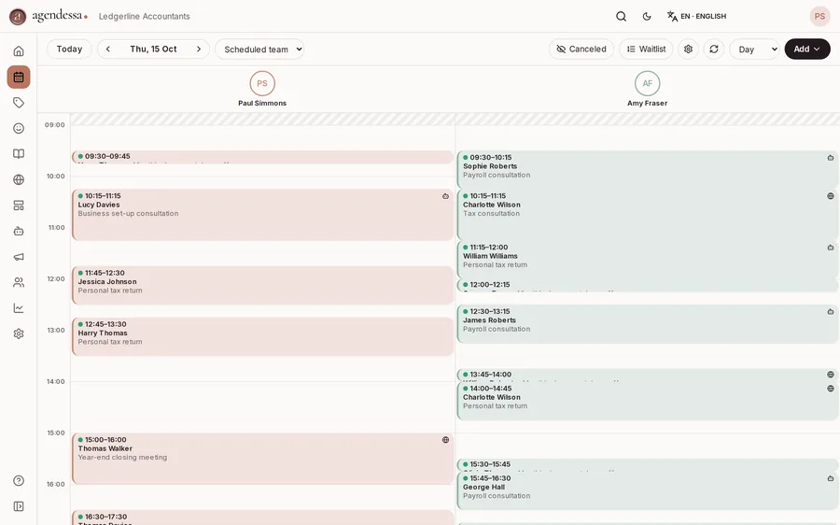Click bot icon on Sophie Roberts appointment
Screen dimensions: 840x525
[x=831, y=158]
